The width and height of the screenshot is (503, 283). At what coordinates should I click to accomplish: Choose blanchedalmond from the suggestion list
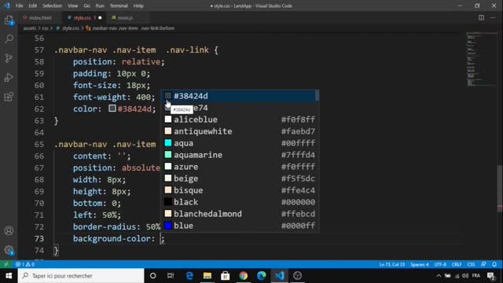(239, 214)
